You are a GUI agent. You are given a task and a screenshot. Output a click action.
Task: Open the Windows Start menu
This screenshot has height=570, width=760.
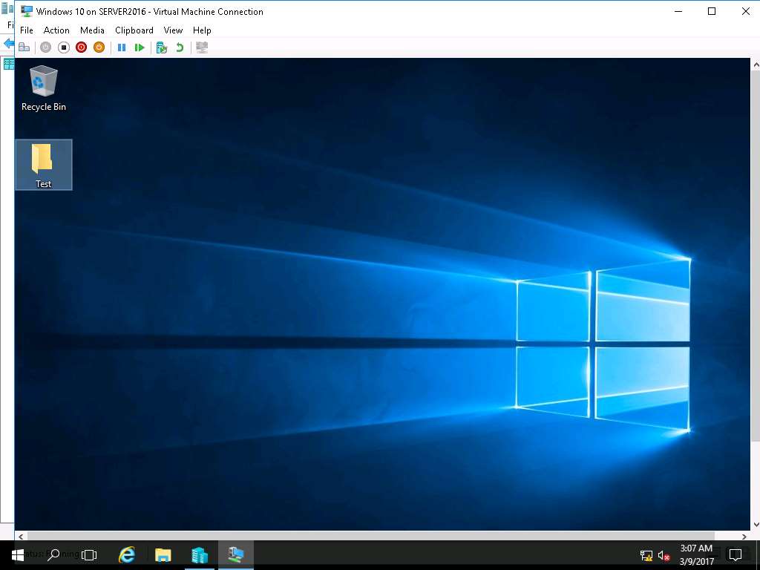click(18, 555)
